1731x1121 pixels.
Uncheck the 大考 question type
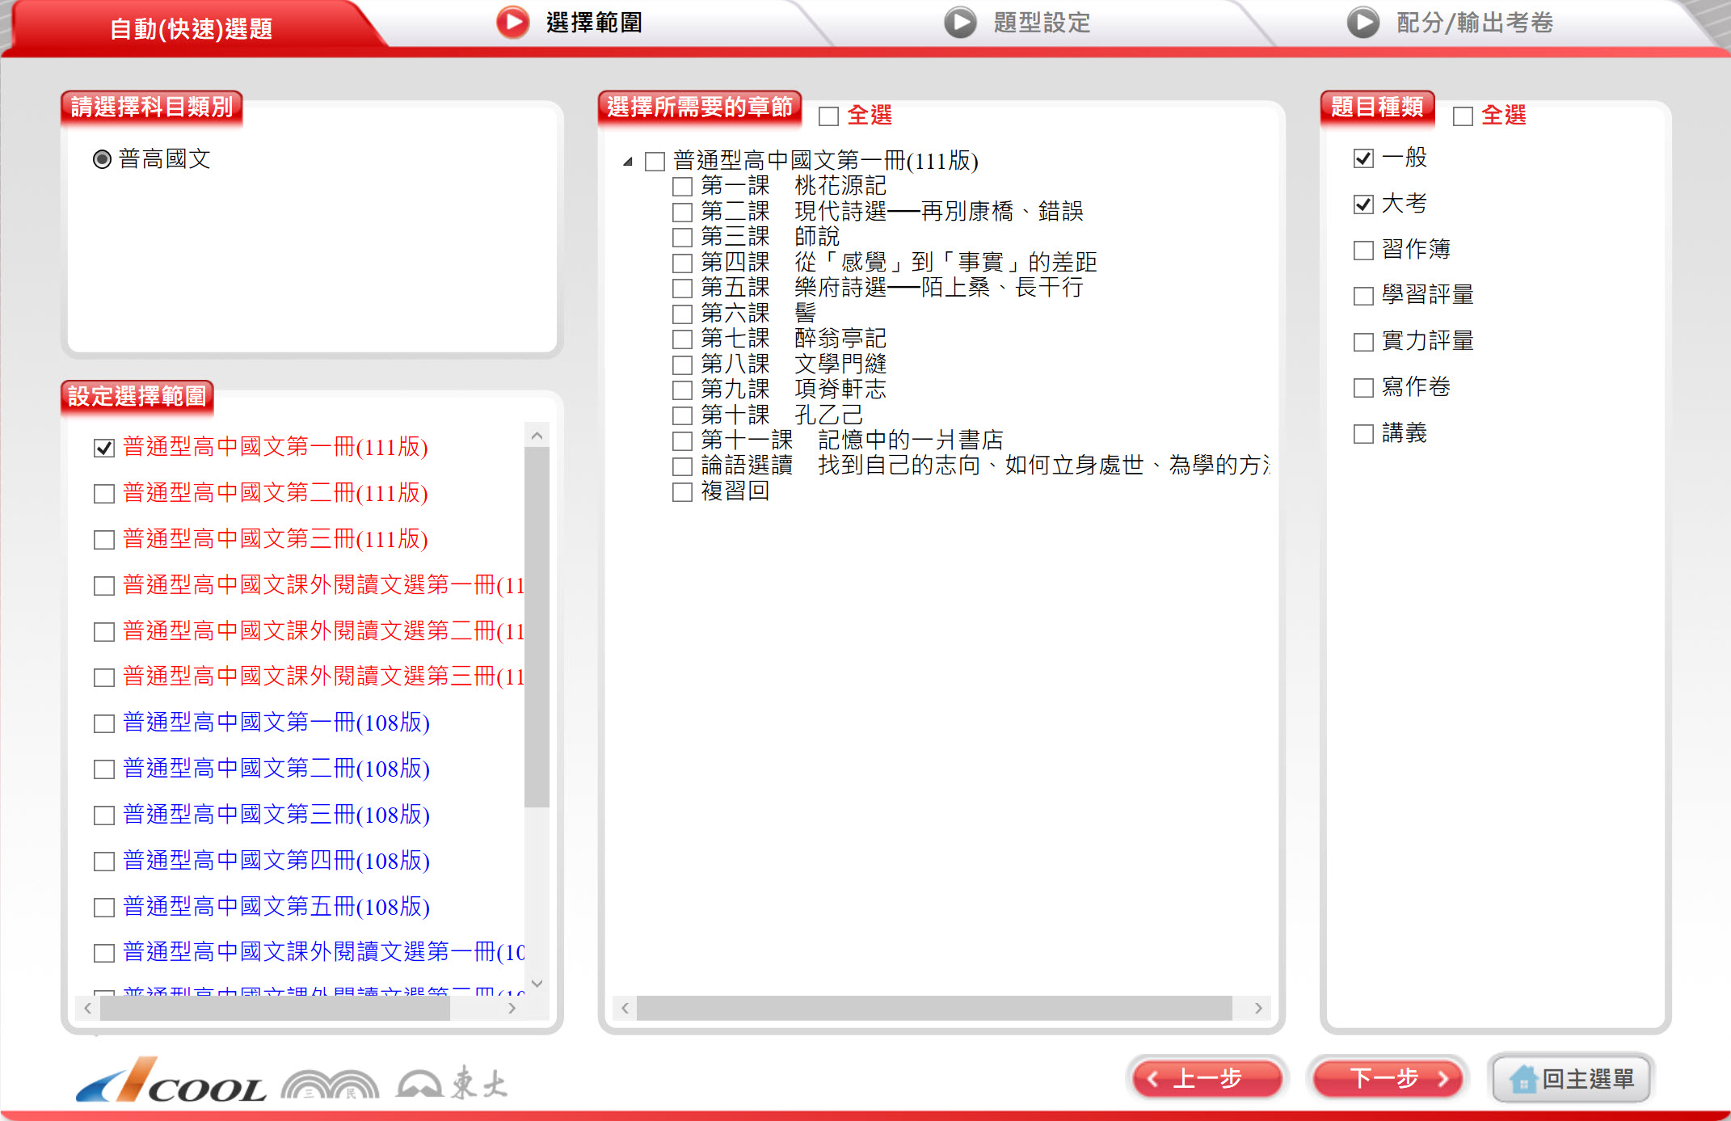[1363, 204]
